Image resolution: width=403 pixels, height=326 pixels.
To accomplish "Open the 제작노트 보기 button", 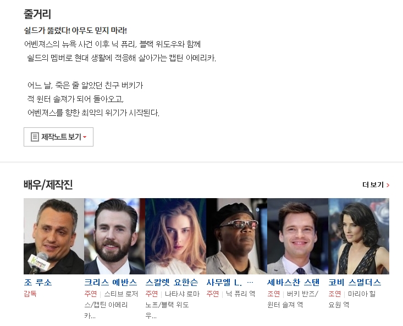I will click(58, 137).
